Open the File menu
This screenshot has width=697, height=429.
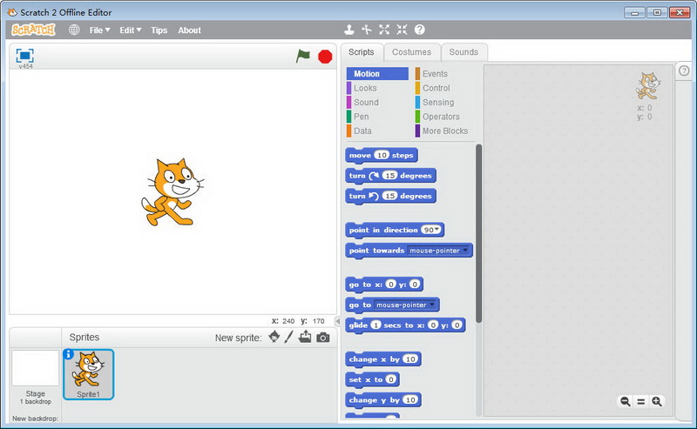tap(99, 30)
